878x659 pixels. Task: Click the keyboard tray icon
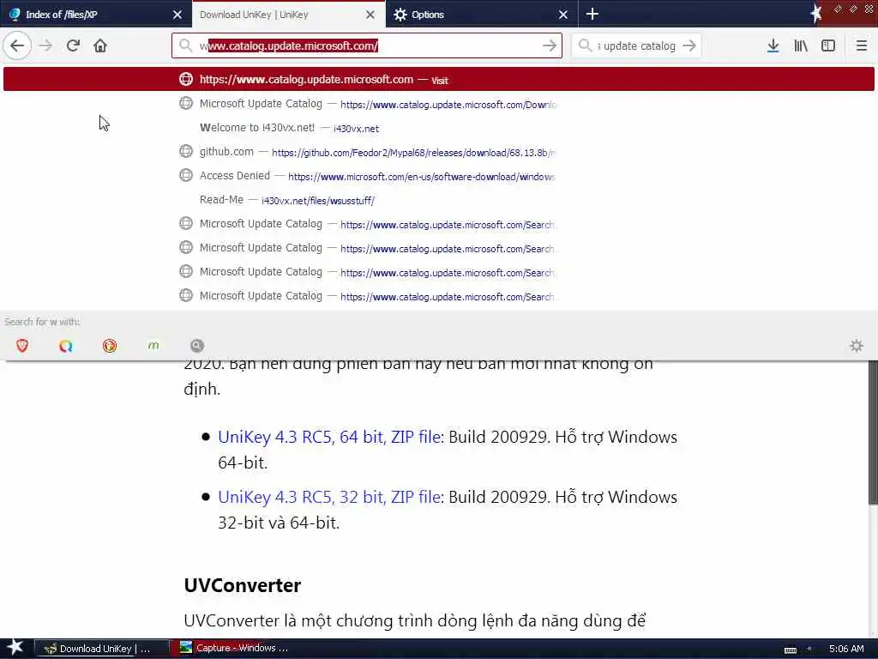pyautogui.click(x=790, y=650)
